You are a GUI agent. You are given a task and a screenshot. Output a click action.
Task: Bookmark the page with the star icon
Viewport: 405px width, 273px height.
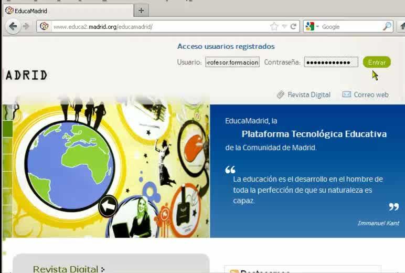[x=274, y=26]
